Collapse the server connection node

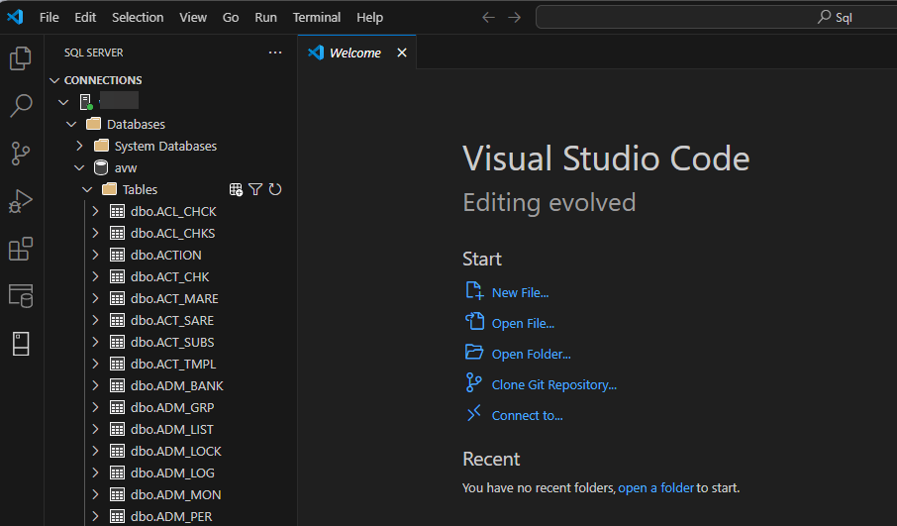click(x=63, y=102)
